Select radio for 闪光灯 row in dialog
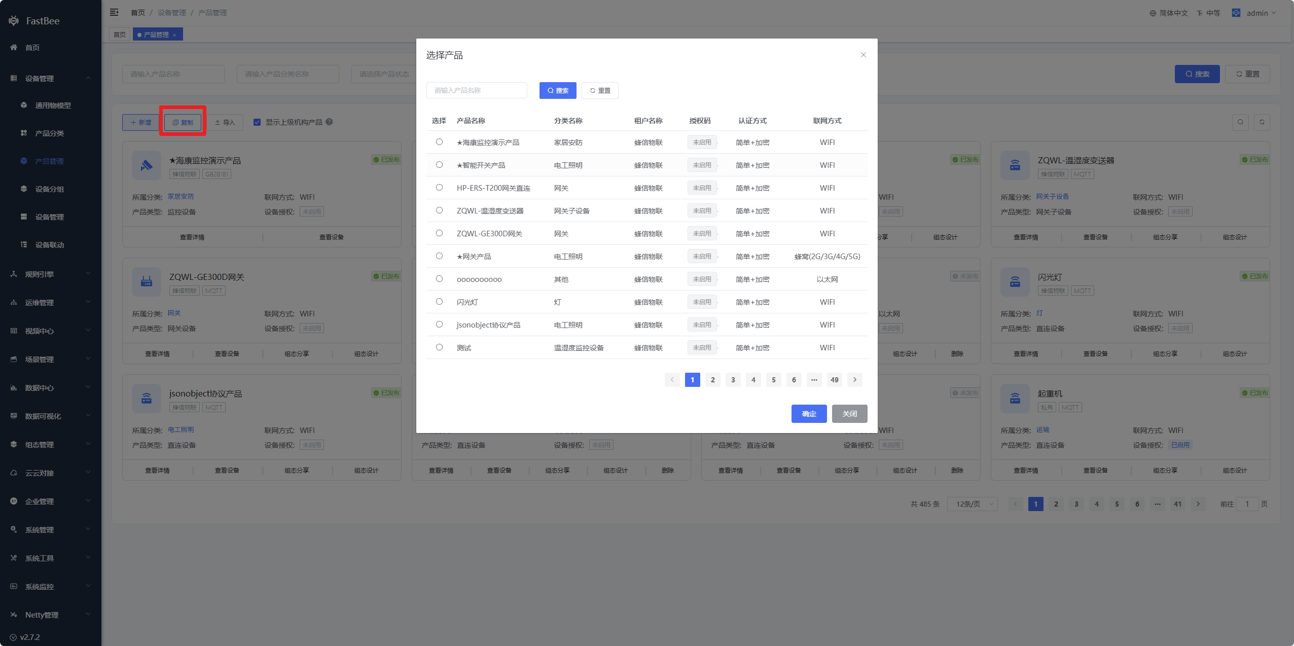The width and height of the screenshot is (1294, 646). (439, 302)
